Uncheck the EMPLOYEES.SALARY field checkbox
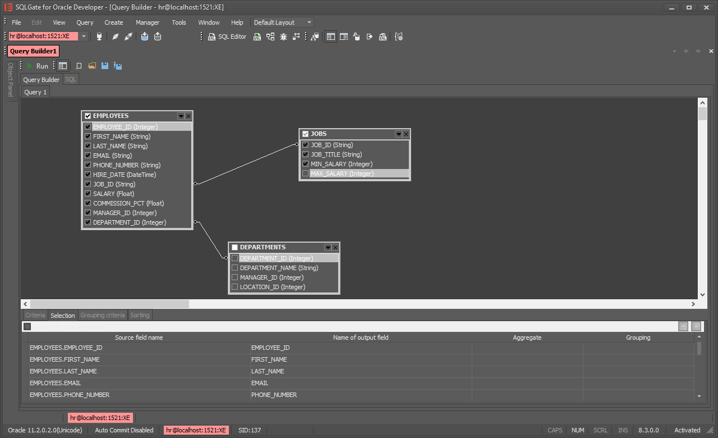The width and height of the screenshot is (718, 438). pos(88,194)
